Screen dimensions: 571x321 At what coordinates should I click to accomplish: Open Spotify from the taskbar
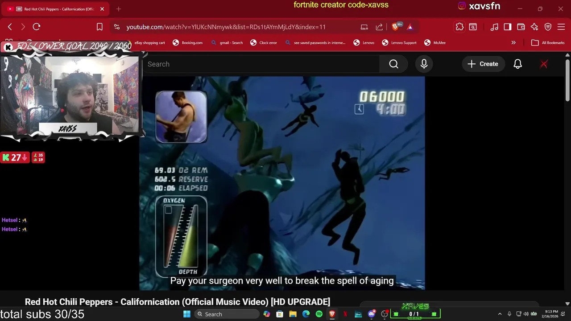[319, 314]
